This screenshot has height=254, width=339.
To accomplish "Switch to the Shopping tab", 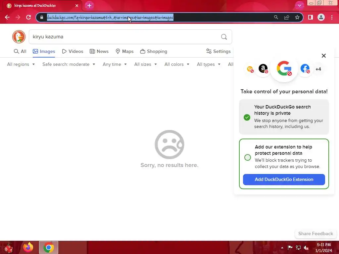I will pos(154,51).
